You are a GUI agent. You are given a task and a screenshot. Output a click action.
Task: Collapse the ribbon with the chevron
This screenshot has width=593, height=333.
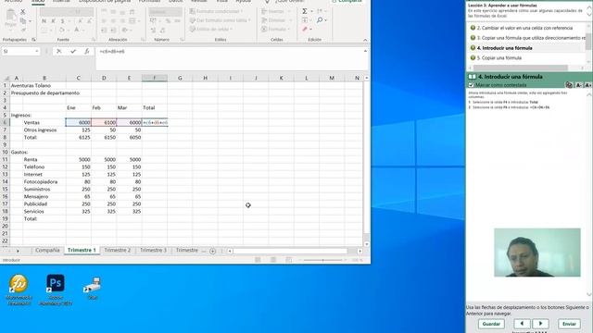click(365, 40)
